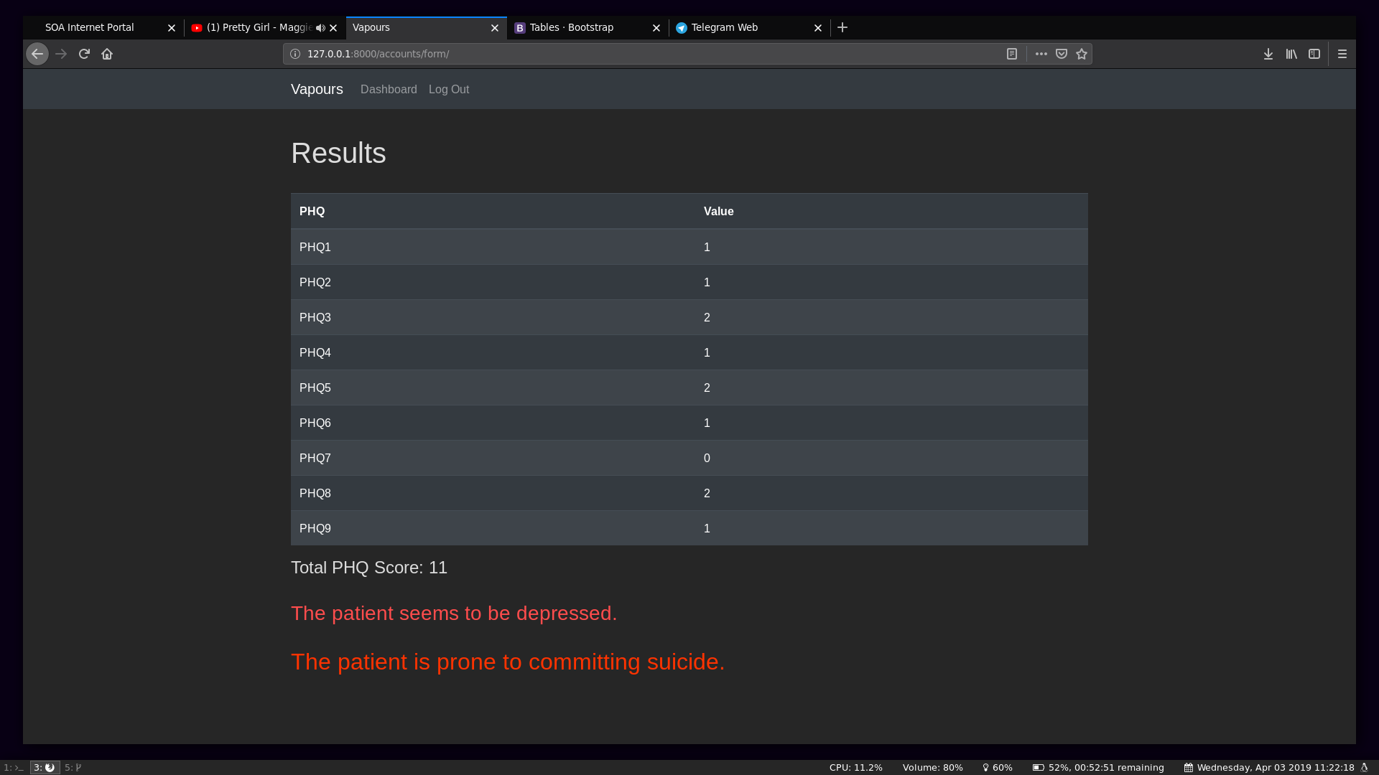Image resolution: width=1379 pixels, height=775 pixels.
Task: Click the Dashboard navigation link
Action: 389,89
